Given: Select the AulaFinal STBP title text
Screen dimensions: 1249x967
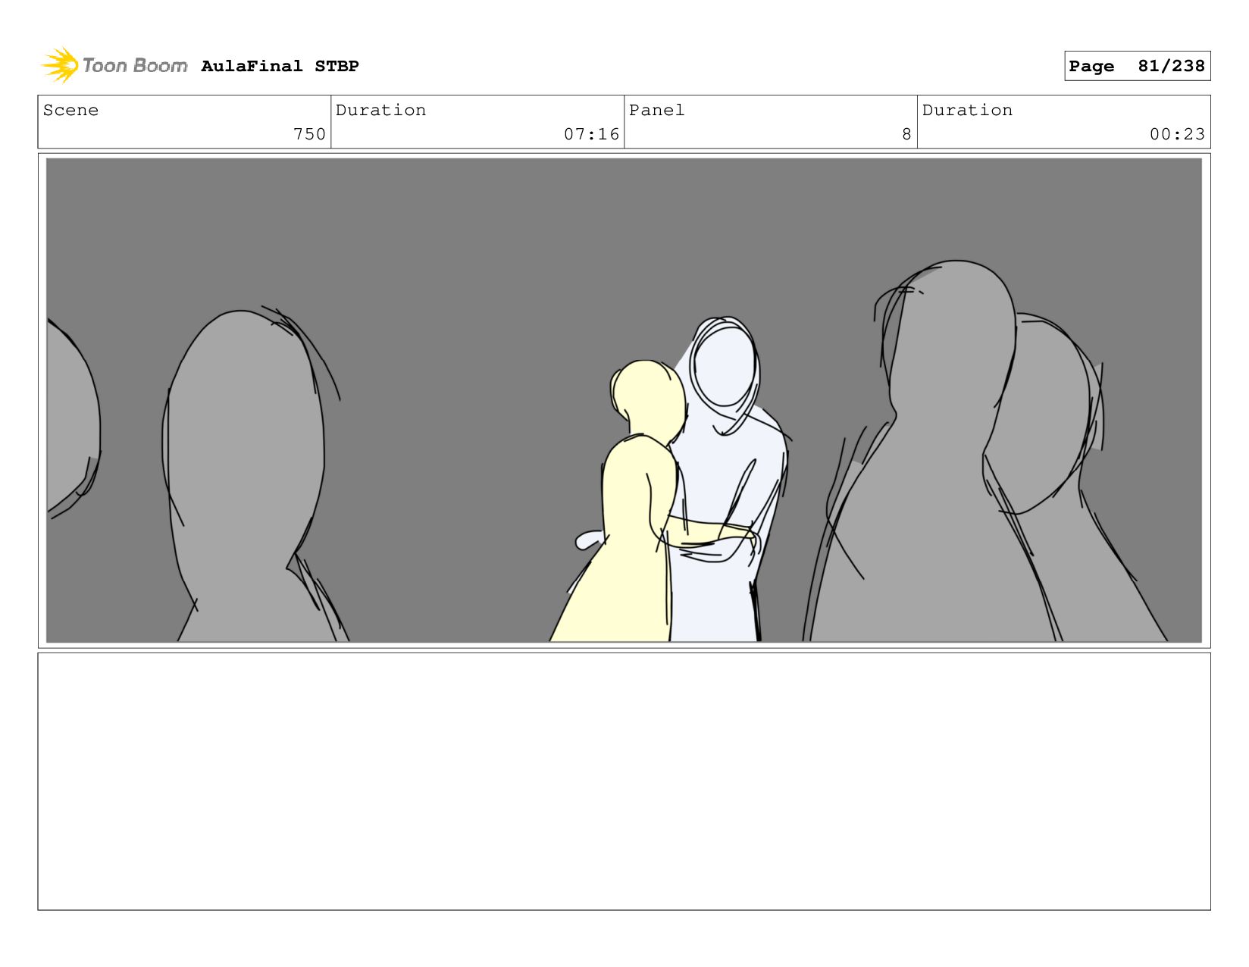Looking at the screenshot, I should (x=280, y=66).
